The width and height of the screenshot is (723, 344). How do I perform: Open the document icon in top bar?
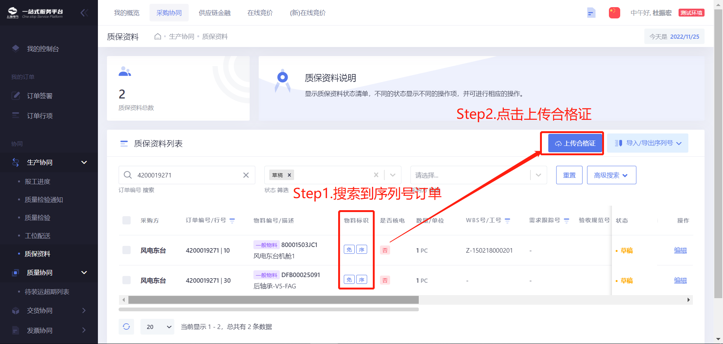click(x=591, y=13)
